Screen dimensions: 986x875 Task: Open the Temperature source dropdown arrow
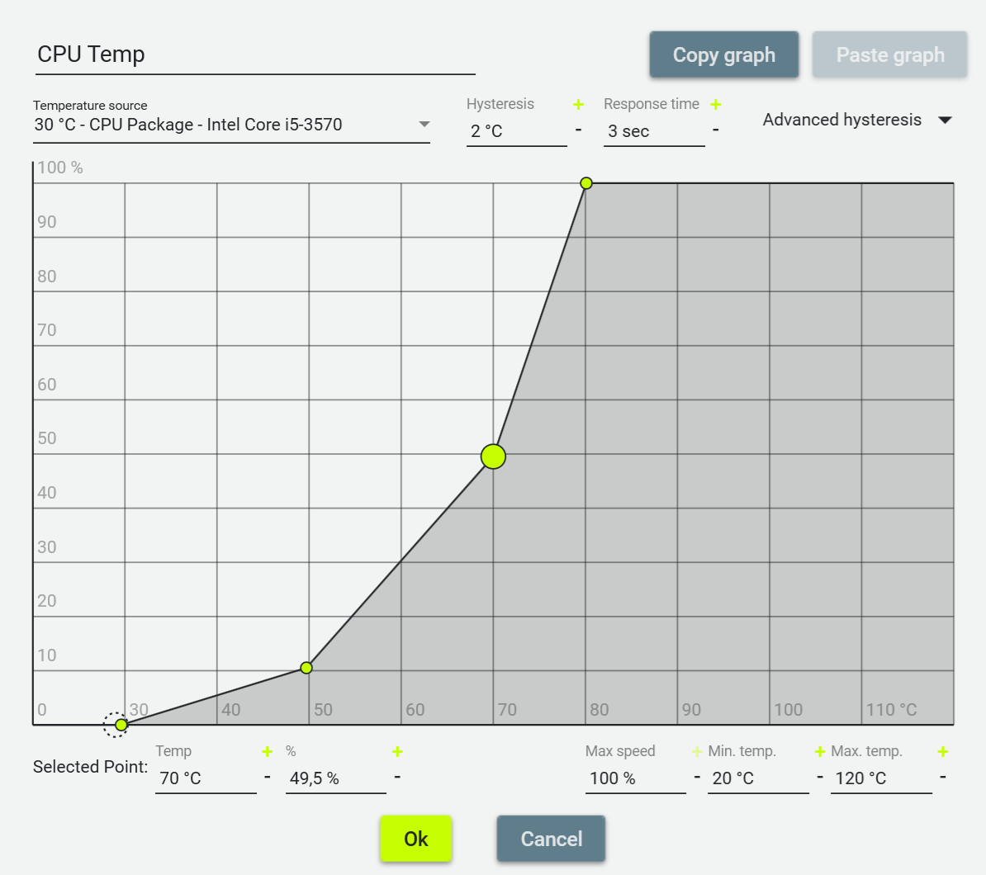tap(424, 124)
